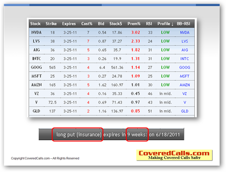
Task: Open the MSFT BB+RSI link
Action: (185, 76)
